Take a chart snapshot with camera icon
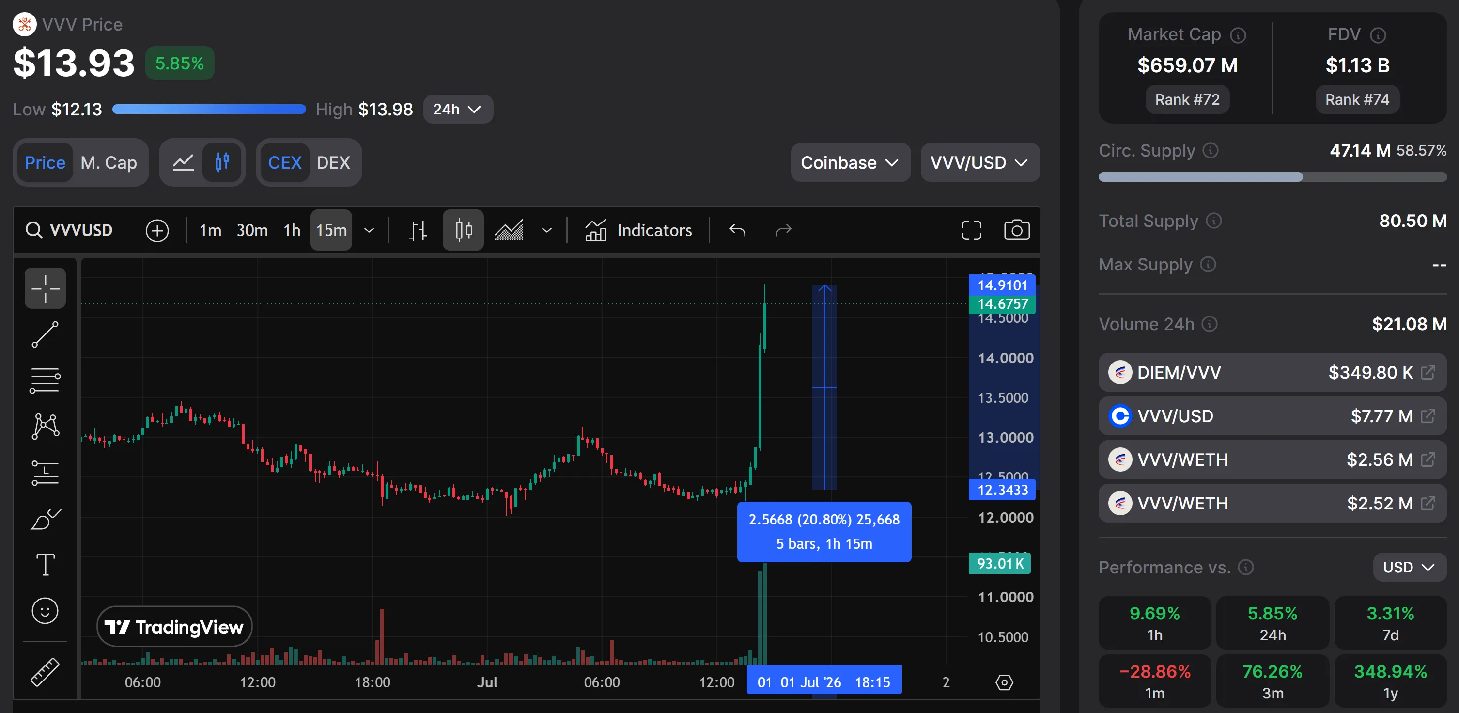The image size is (1459, 713). 1017,230
